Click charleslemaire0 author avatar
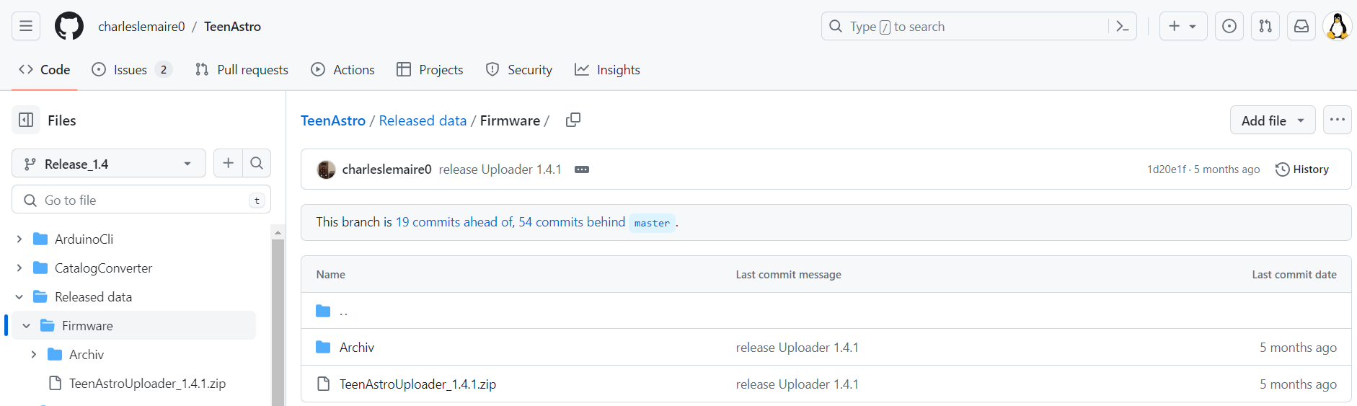Image resolution: width=1357 pixels, height=406 pixels. click(326, 169)
